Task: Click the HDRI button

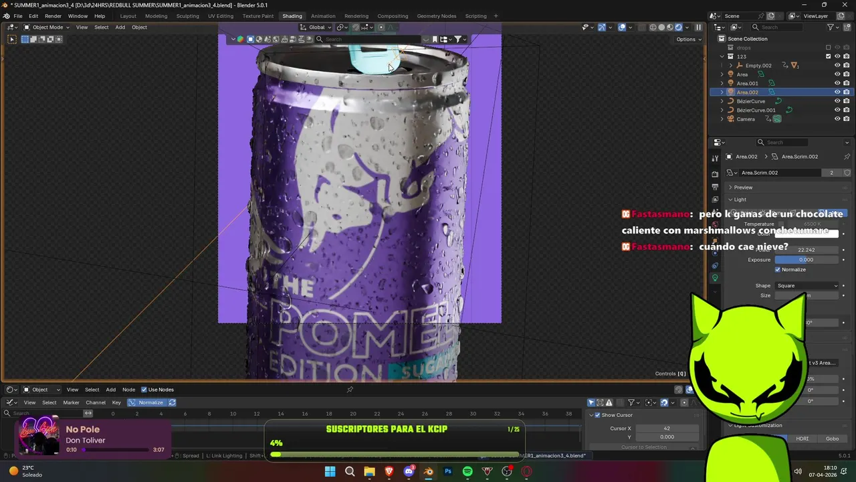Action: (x=802, y=439)
